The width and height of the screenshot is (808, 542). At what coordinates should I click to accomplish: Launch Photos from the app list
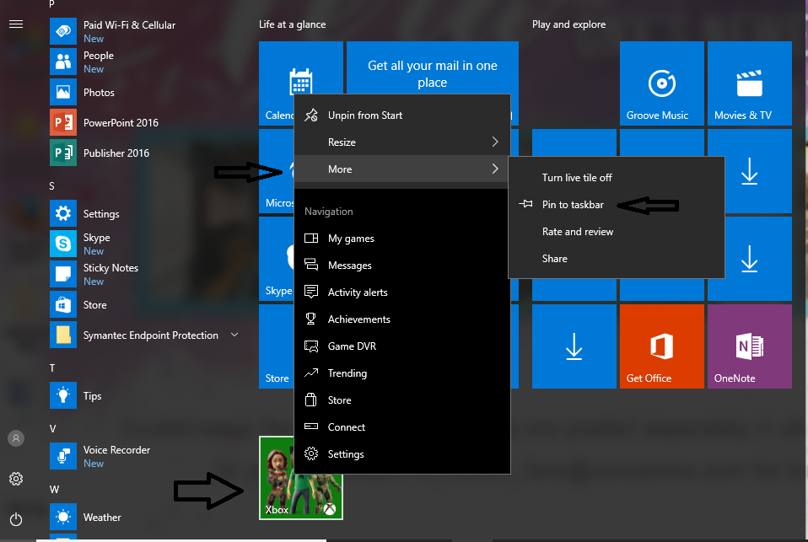[x=63, y=92]
